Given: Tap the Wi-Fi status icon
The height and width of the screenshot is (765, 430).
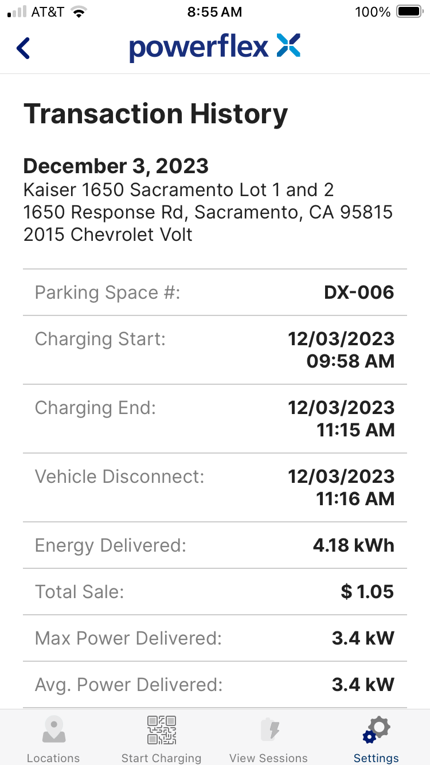Looking at the screenshot, I should point(80,12).
